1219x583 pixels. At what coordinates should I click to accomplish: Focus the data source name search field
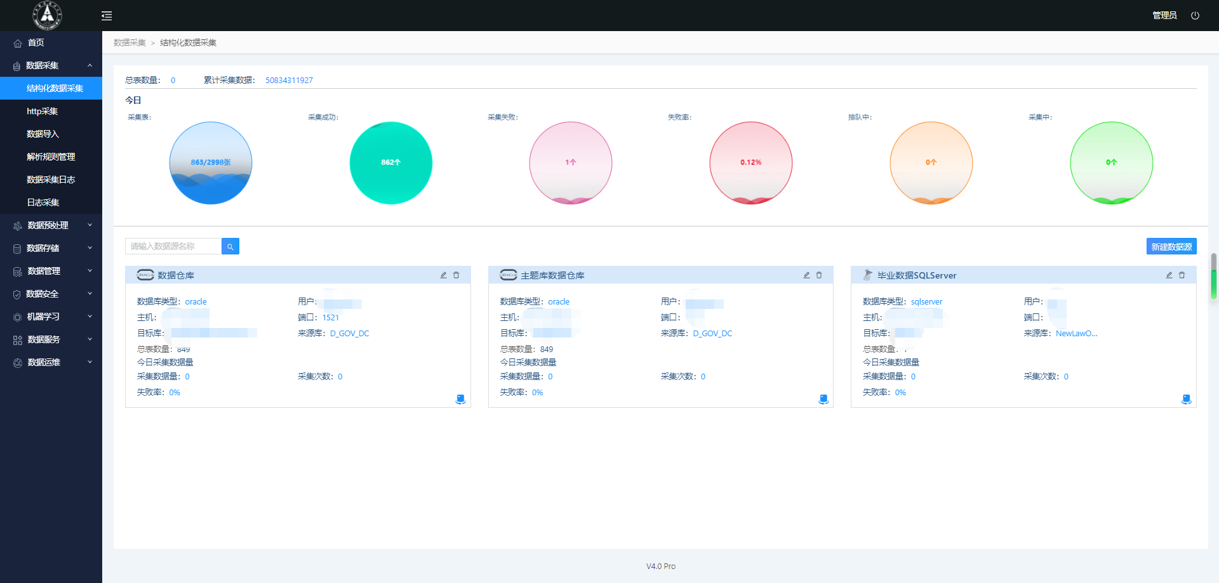click(173, 247)
